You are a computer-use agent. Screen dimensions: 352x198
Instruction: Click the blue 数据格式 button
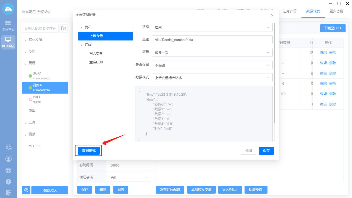pyautogui.click(x=89, y=151)
